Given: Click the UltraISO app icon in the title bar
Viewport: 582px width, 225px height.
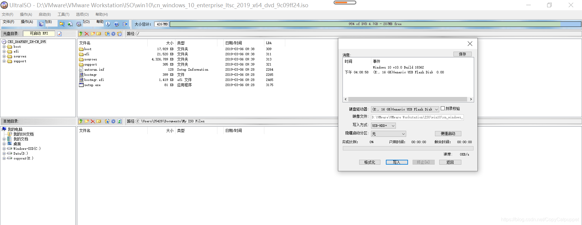Looking at the screenshot, I should point(4,5).
